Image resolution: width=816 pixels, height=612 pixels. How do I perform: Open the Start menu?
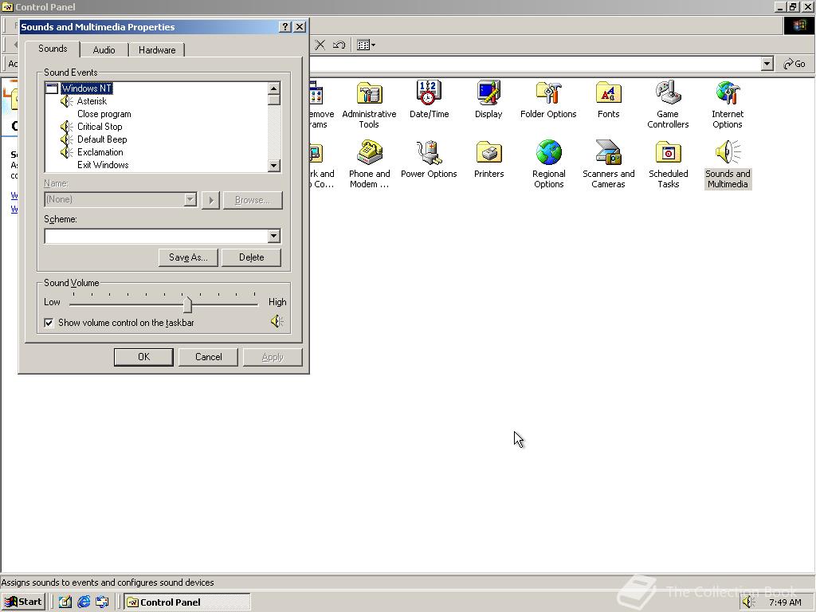[23, 602]
